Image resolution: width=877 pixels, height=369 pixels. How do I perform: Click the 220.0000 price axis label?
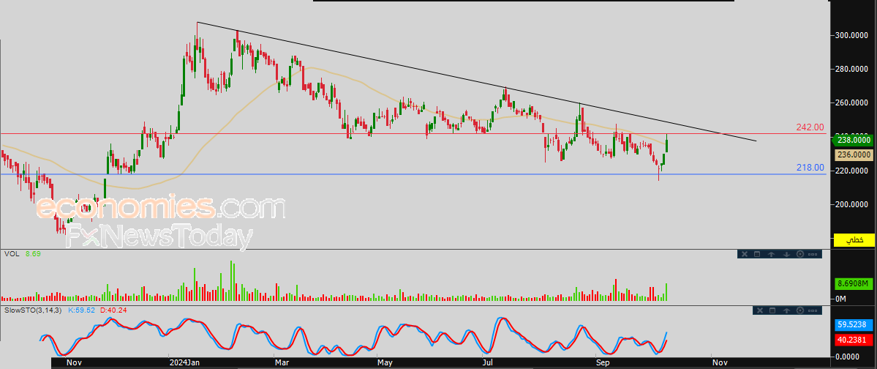854,171
